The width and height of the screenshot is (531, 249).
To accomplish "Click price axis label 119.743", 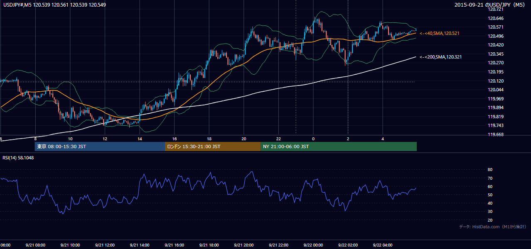I will [x=496, y=126].
